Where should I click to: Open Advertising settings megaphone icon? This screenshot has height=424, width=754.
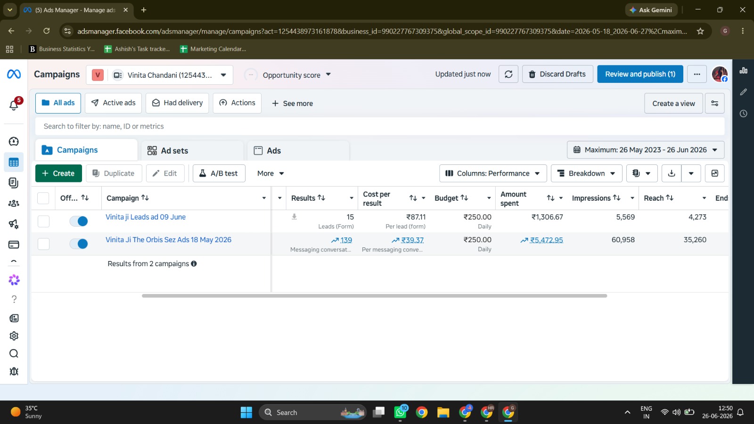14,224
